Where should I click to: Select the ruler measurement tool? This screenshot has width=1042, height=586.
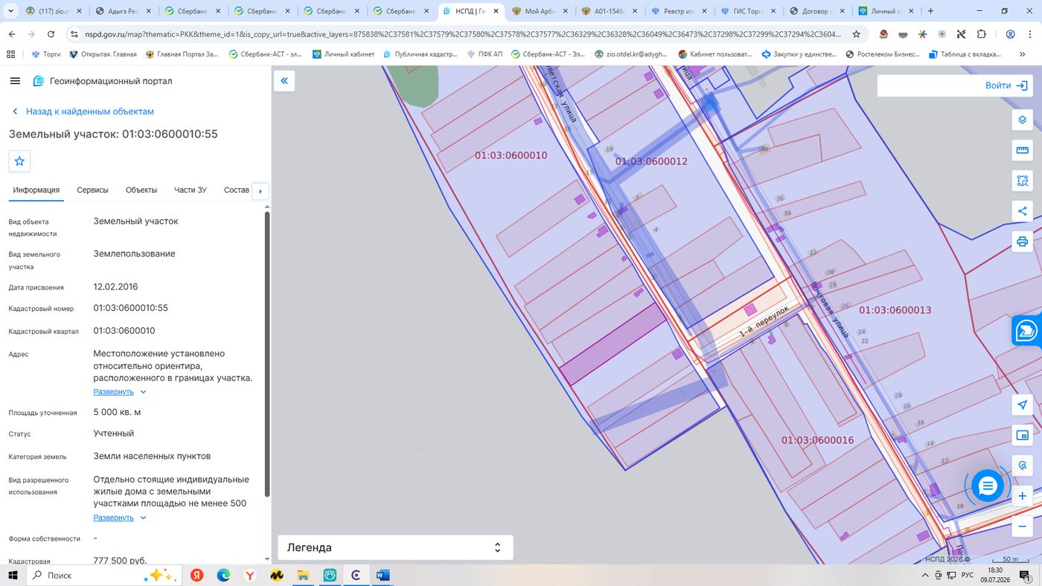pyautogui.click(x=1023, y=150)
